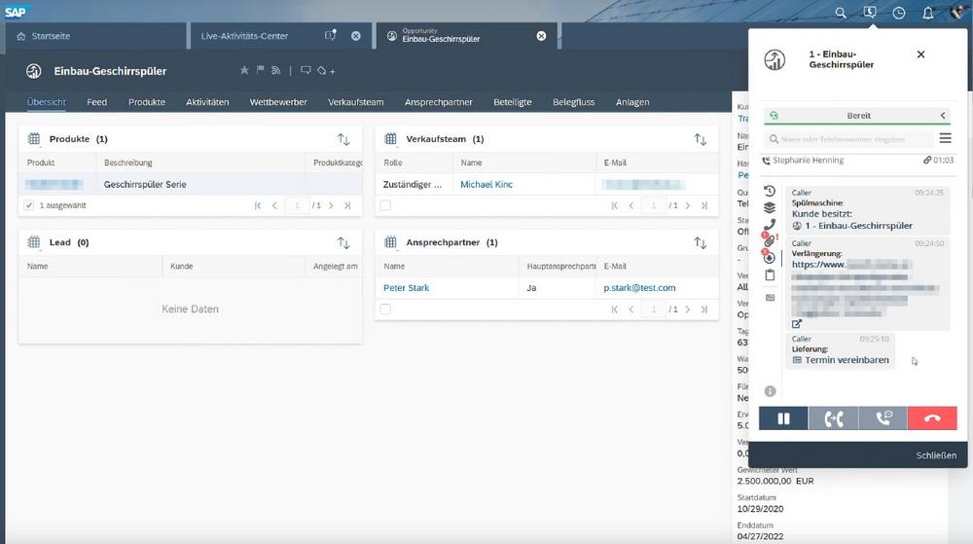Image resolution: width=973 pixels, height=544 pixels.
Task: Pause the active call
Action: point(783,418)
